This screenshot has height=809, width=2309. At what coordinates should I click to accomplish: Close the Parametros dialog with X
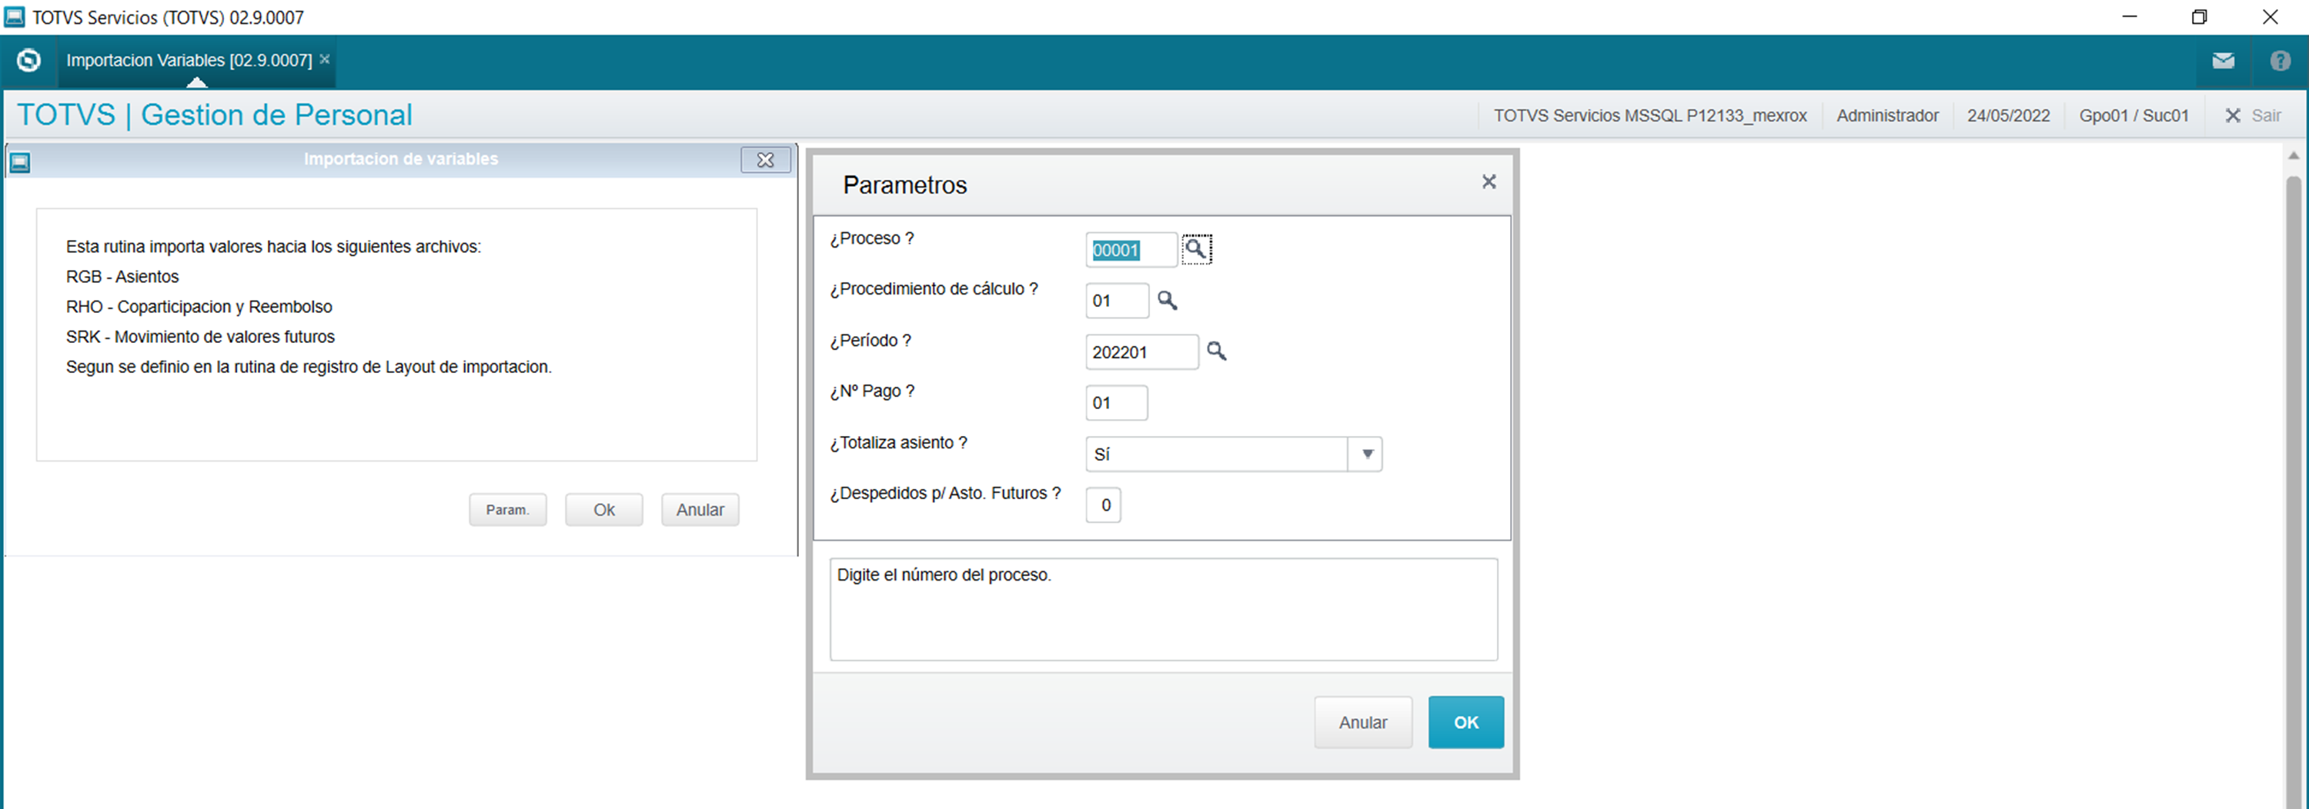[x=1489, y=181]
